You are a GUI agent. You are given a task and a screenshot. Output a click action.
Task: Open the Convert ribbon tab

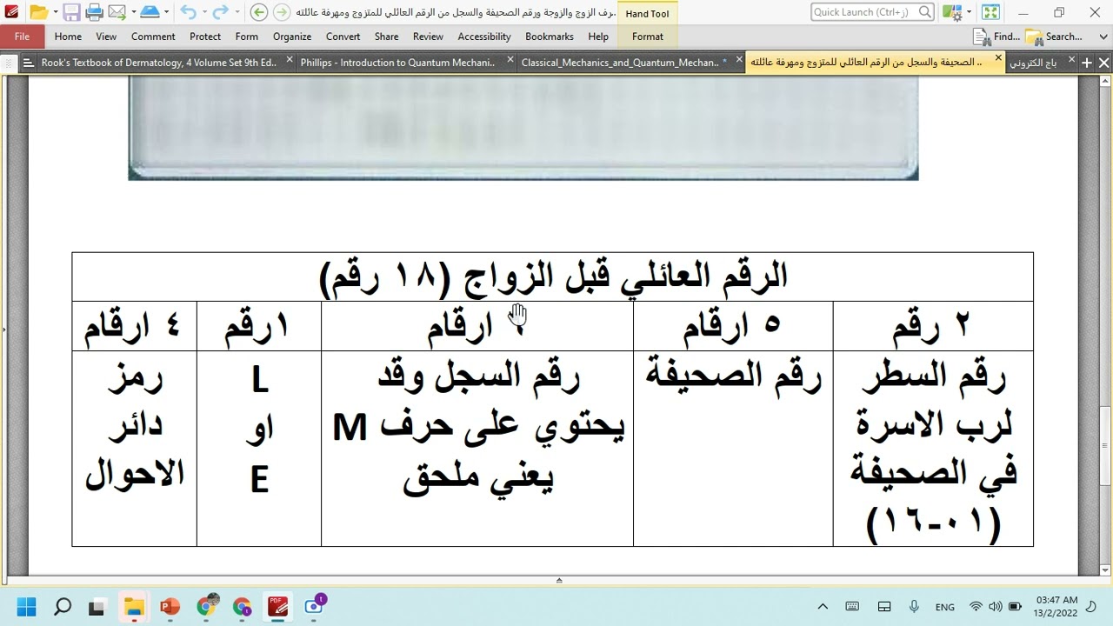click(x=343, y=37)
